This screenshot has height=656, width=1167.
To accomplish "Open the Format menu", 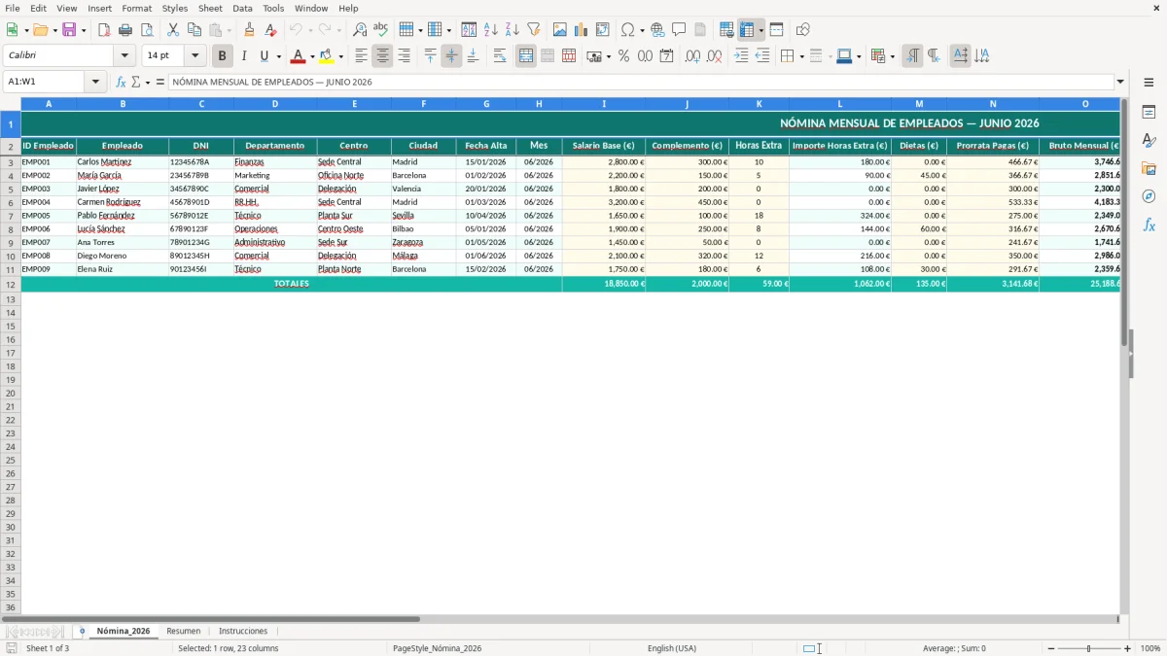I will click(x=136, y=8).
